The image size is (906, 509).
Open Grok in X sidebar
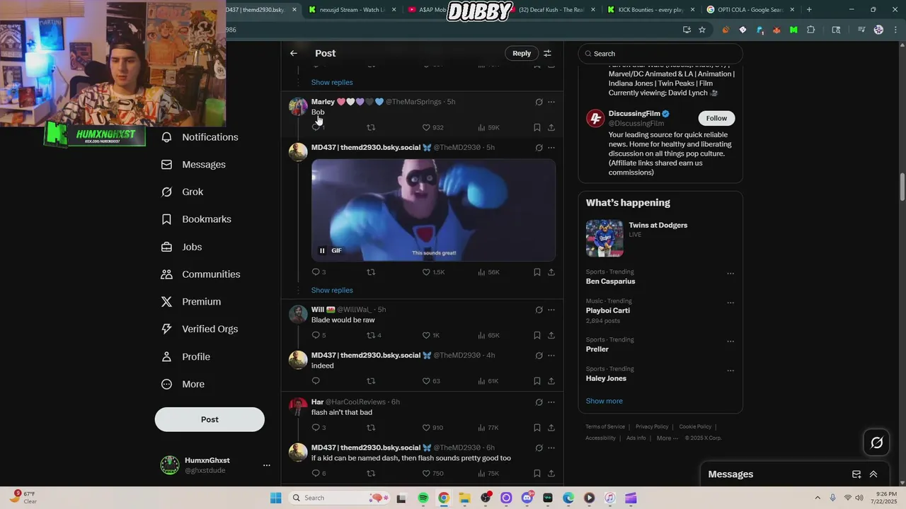tap(182, 192)
